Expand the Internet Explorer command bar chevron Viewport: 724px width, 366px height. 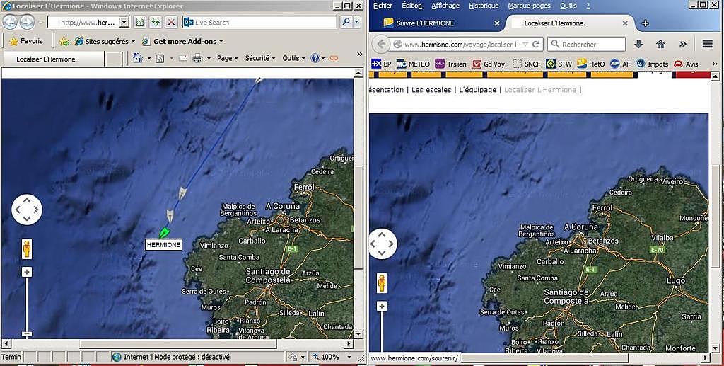[359, 55]
